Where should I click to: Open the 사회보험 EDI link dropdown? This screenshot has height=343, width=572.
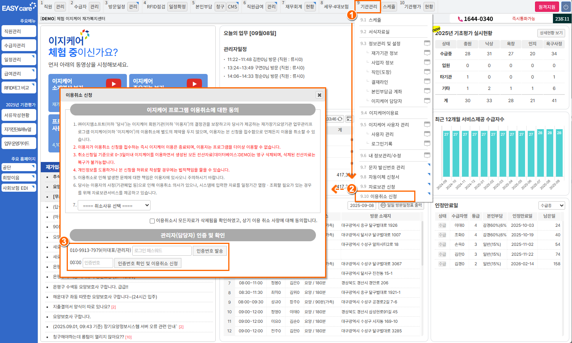tap(19, 188)
